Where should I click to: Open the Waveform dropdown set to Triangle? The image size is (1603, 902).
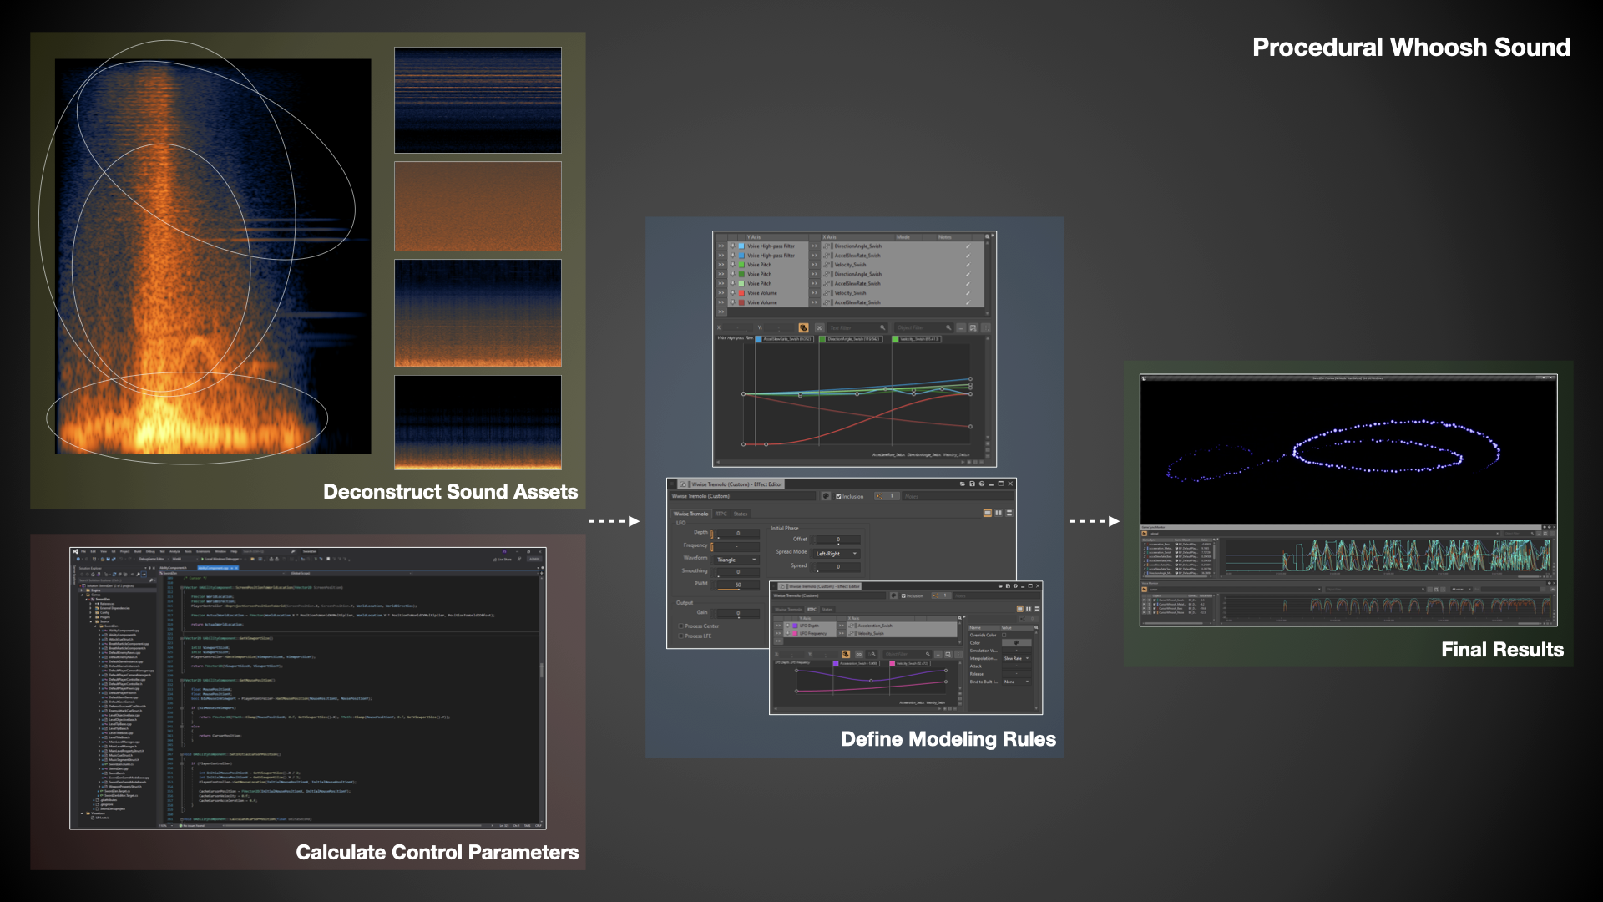tap(735, 560)
